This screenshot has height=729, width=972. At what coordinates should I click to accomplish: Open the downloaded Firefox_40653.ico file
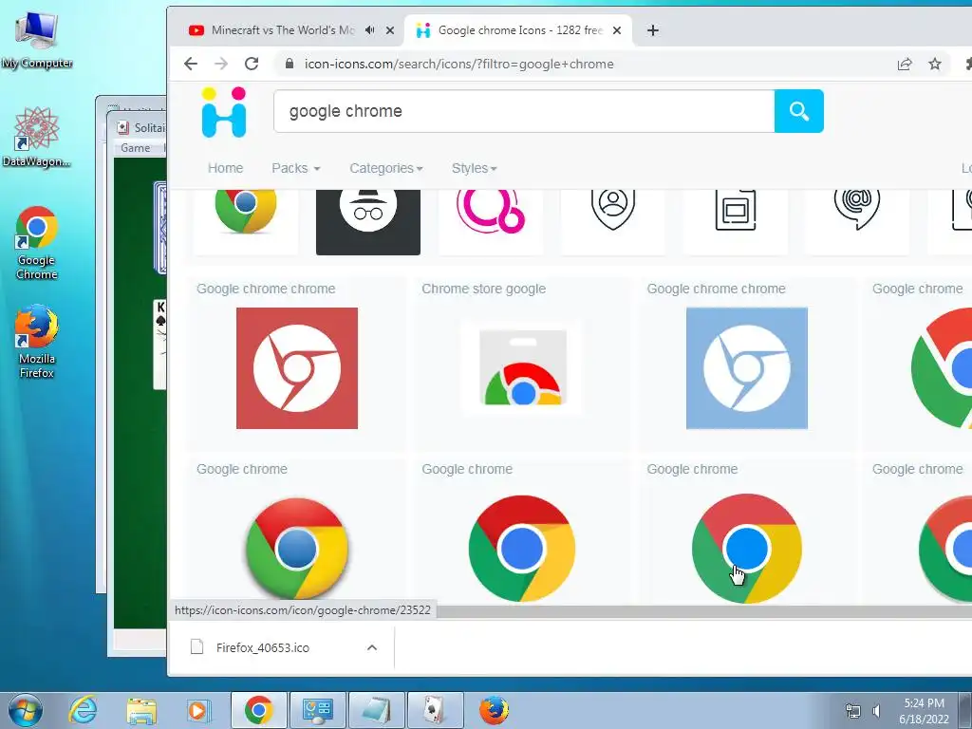(262, 647)
